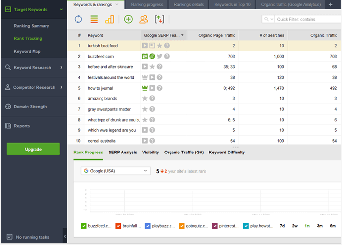Screen dimensions: 342x245
Task: Open Keyword Map in sidebar
Action: [27, 51]
